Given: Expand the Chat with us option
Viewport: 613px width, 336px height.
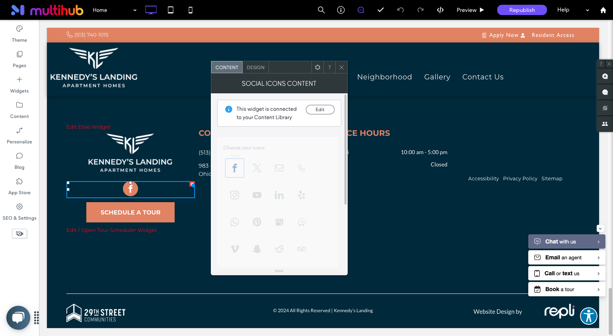Looking at the screenshot, I should 567,241.
